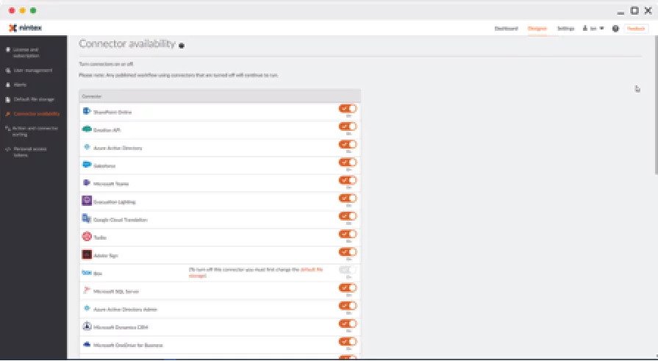Image resolution: width=658 pixels, height=361 pixels.
Task: Click the purple connector icon below Microsoft Teams
Action: (87, 201)
